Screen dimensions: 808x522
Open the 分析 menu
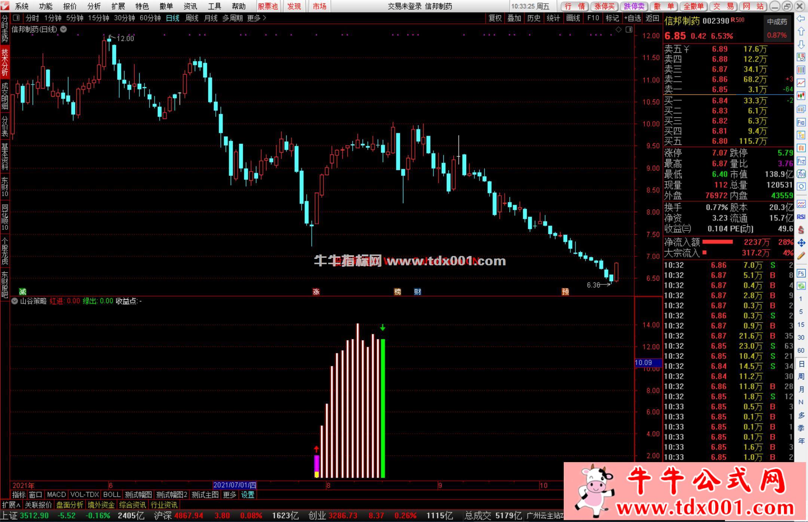94,6
